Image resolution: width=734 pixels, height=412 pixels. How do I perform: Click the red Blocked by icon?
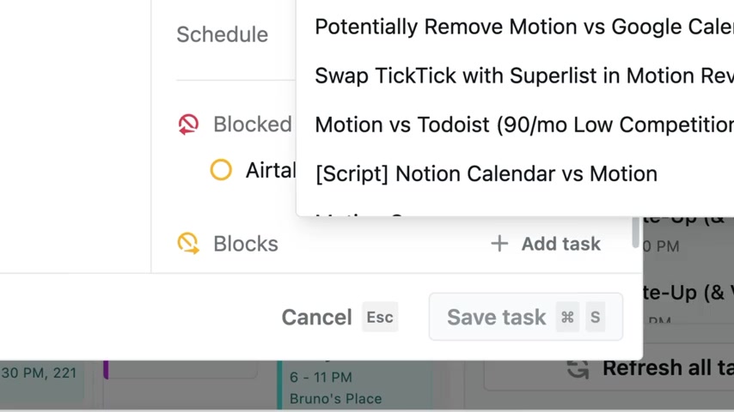pyautogui.click(x=188, y=124)
